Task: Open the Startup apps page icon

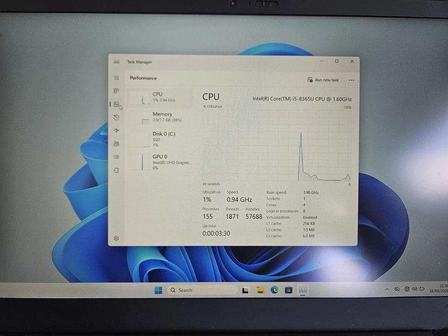Action: tap(116, 131)
